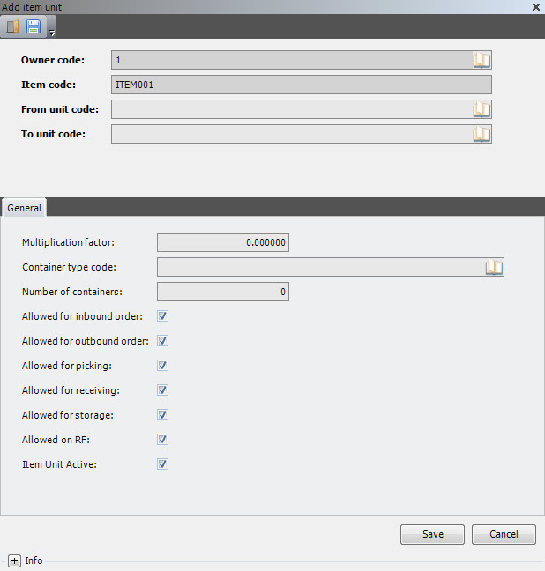545x571 pixels.
Task: Uncheck Allowed for inbound order
Action: click(162, 316)
